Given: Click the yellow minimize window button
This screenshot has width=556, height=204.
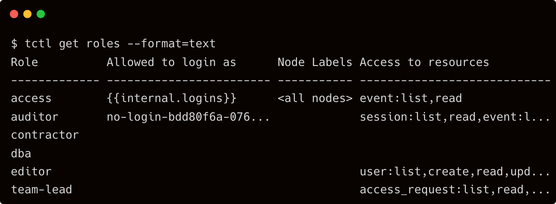Looking at the screenshot, I should (27, 14).
